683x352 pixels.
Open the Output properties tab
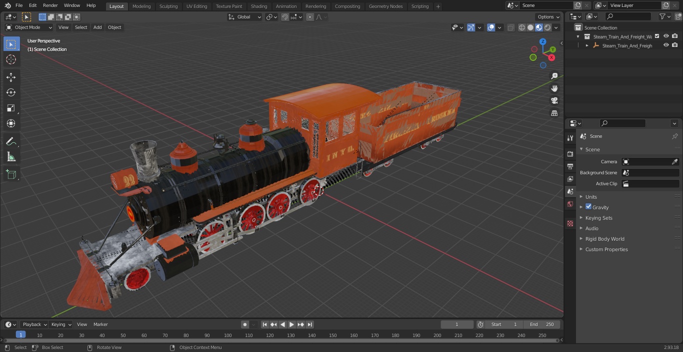[570, 166]
